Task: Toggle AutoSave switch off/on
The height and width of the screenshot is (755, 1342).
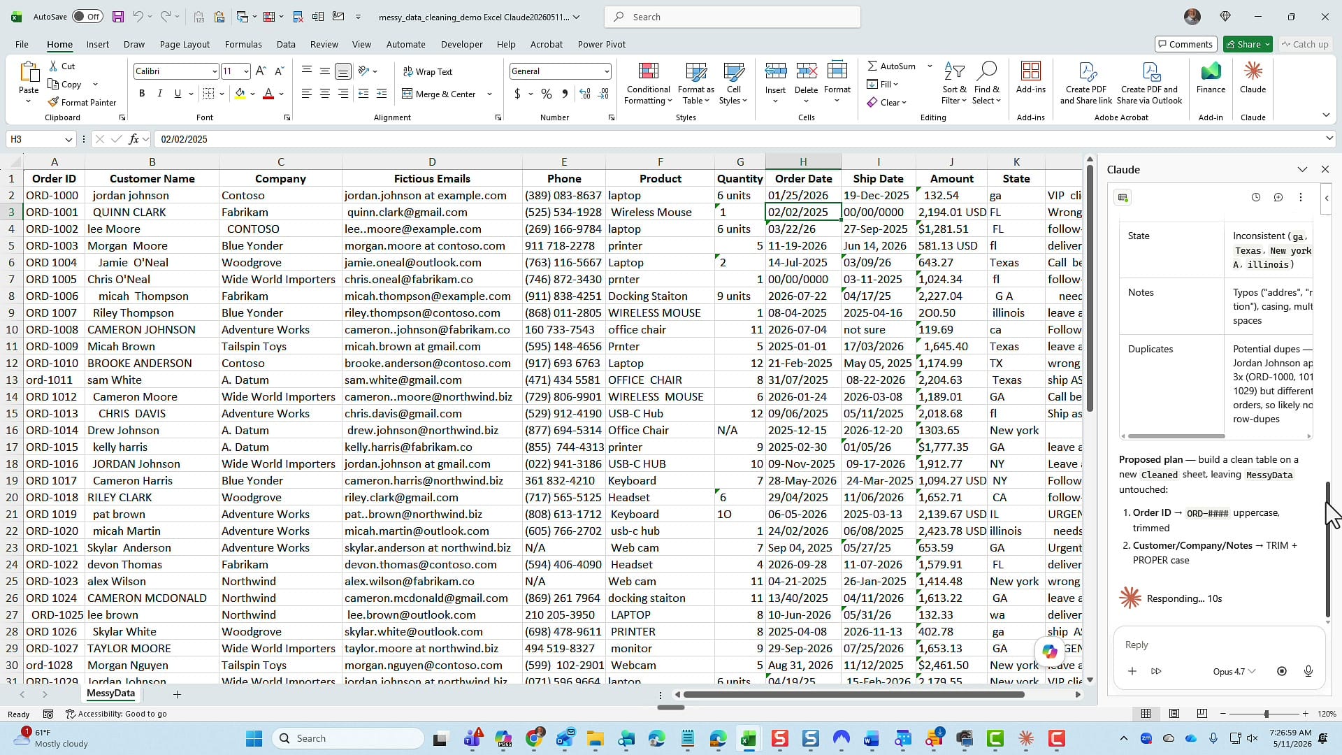Action: pyautogui.click(x=87, y=17)
